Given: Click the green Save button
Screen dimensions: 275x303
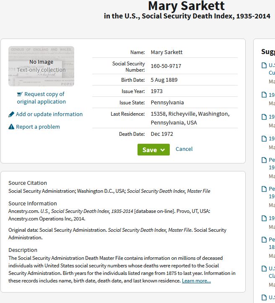Looking at the screenshot, I should (153, 150).
